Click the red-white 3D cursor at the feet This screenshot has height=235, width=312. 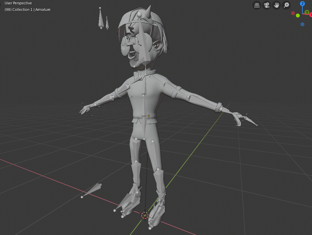pyautogui.click(x=145, y=215)
